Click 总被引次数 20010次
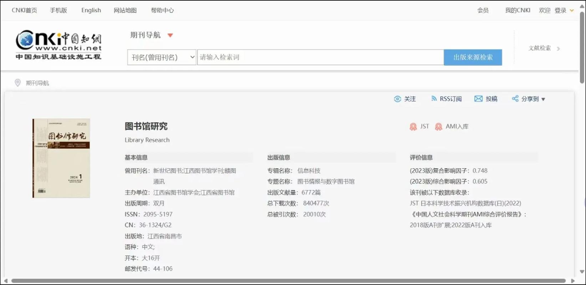Image resolution: width=586 pixels, height=285 pixels. pos(314,214)
